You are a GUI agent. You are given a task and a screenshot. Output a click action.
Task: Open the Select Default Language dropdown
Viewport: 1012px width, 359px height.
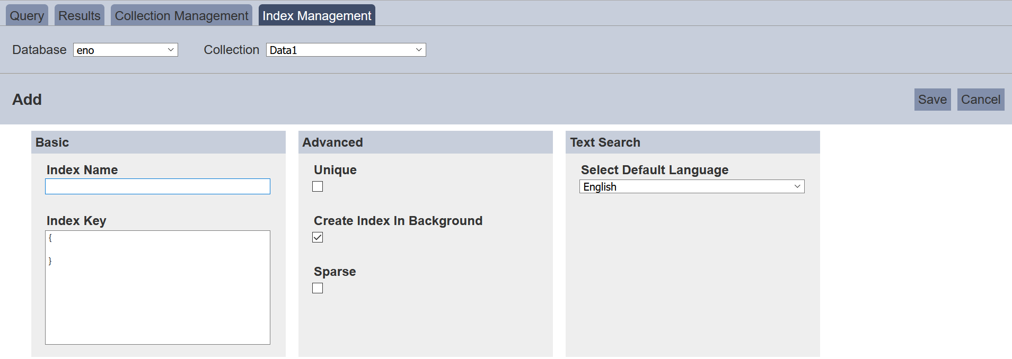click(692, 186)
